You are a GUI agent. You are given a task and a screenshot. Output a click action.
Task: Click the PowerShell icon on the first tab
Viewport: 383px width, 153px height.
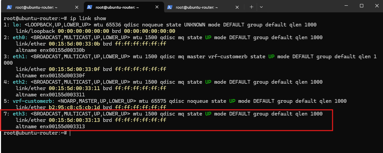pos(10,7)
